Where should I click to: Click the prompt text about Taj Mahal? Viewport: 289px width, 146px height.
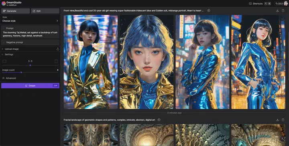(x=30, y=34)
